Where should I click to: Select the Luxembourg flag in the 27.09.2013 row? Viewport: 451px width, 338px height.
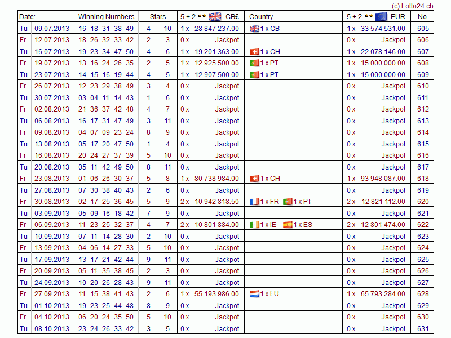coord(254,294)
